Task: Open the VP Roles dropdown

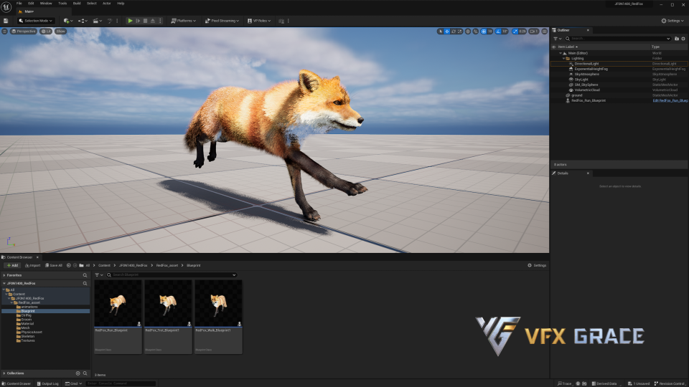Action: click(x=259, y=21)
